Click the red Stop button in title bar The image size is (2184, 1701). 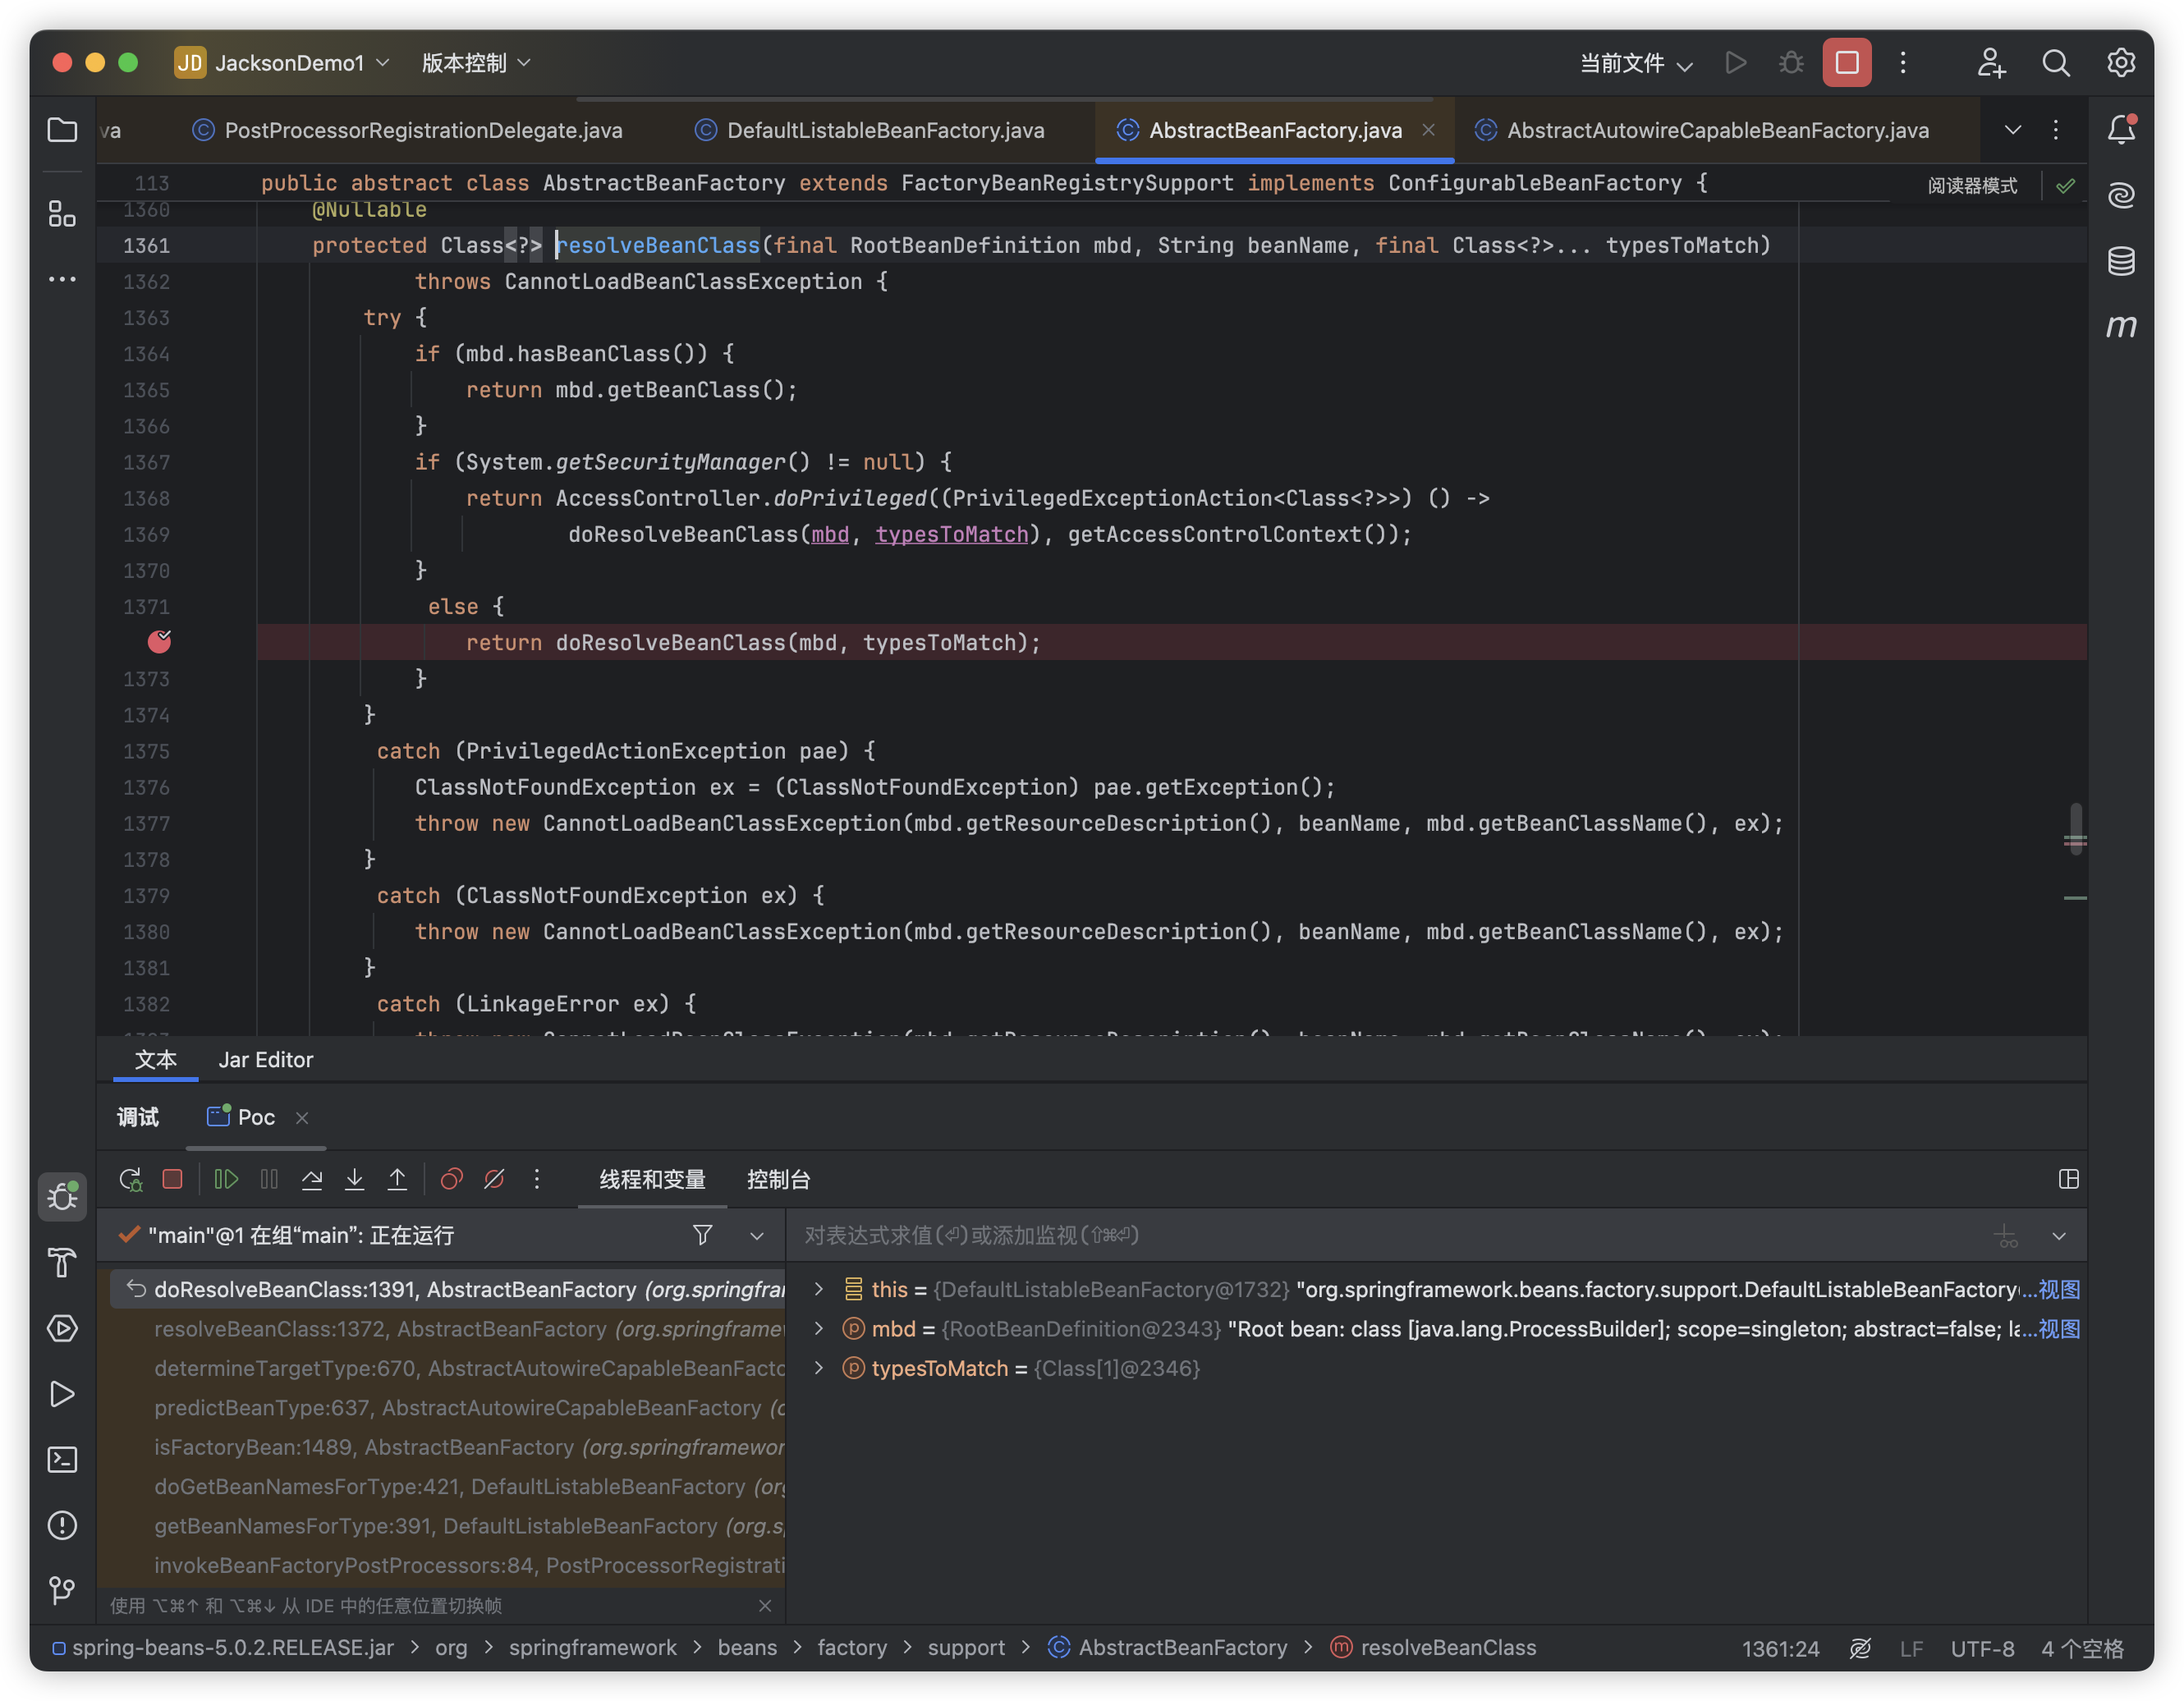click(x=1847, y=63)
